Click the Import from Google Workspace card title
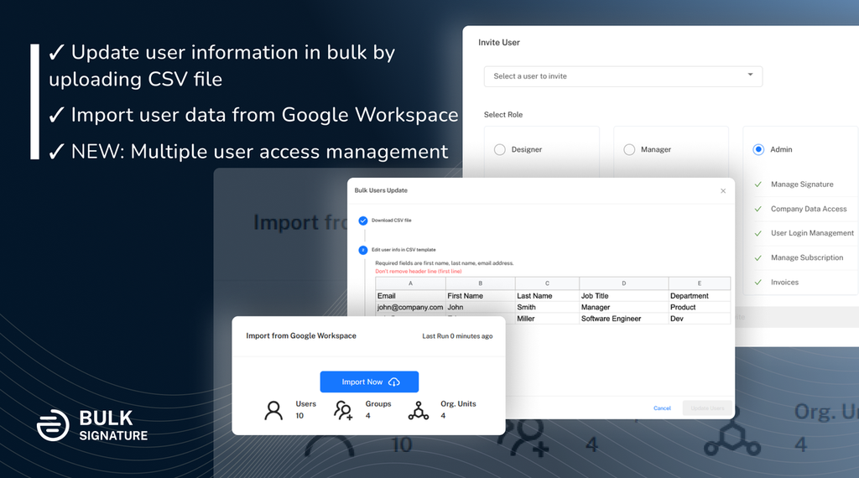 301,335
